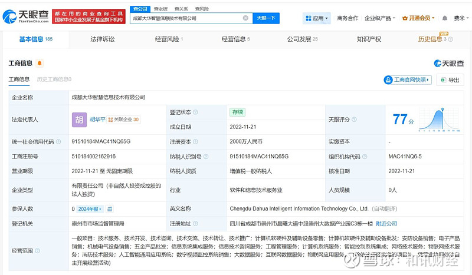Click the Tianyancha logo at top left
Viewport: 472px width, 275px height.
click(x=25, y=17)
